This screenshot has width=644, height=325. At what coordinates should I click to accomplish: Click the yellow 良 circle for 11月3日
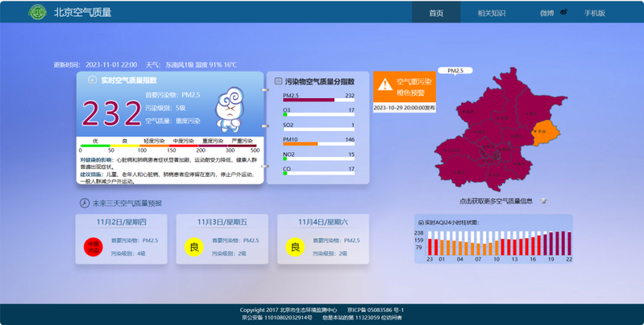click(194, 247)
